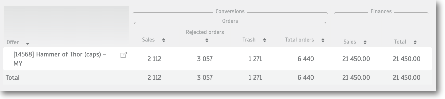Viewport: 445px width, 99px height.
Task: Select 3 057 cell in Hammer of Thor row
Action: pos(205,59)
